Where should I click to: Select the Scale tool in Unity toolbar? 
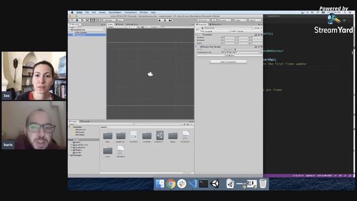(88, 20)
